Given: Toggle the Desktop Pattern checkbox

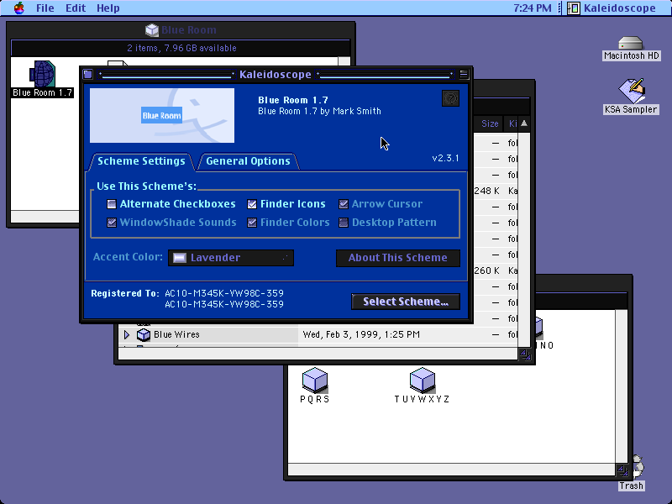Looking at the screenshot, I should [344, 223].
